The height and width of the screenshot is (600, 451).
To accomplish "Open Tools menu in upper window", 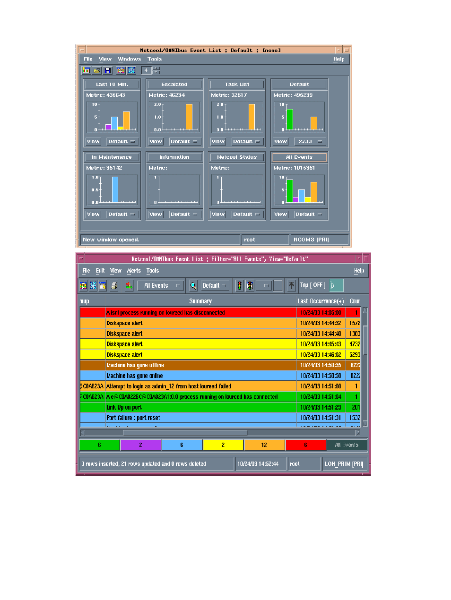I will [155, 59].
